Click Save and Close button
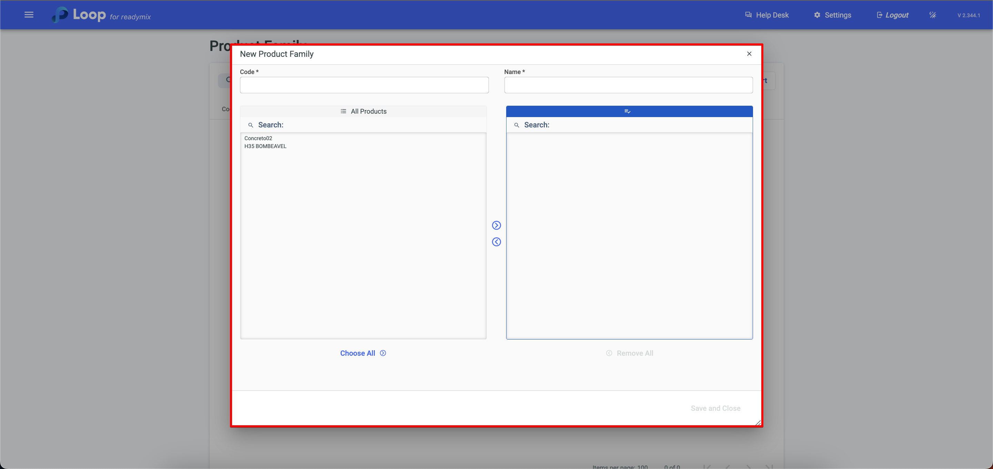 [715, 408]
